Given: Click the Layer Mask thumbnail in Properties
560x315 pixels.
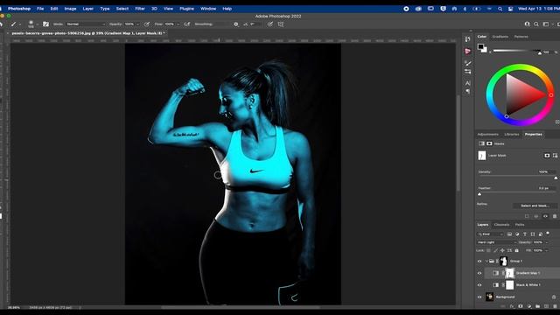Looking at the screenshot, I should (x=482, y=156).
